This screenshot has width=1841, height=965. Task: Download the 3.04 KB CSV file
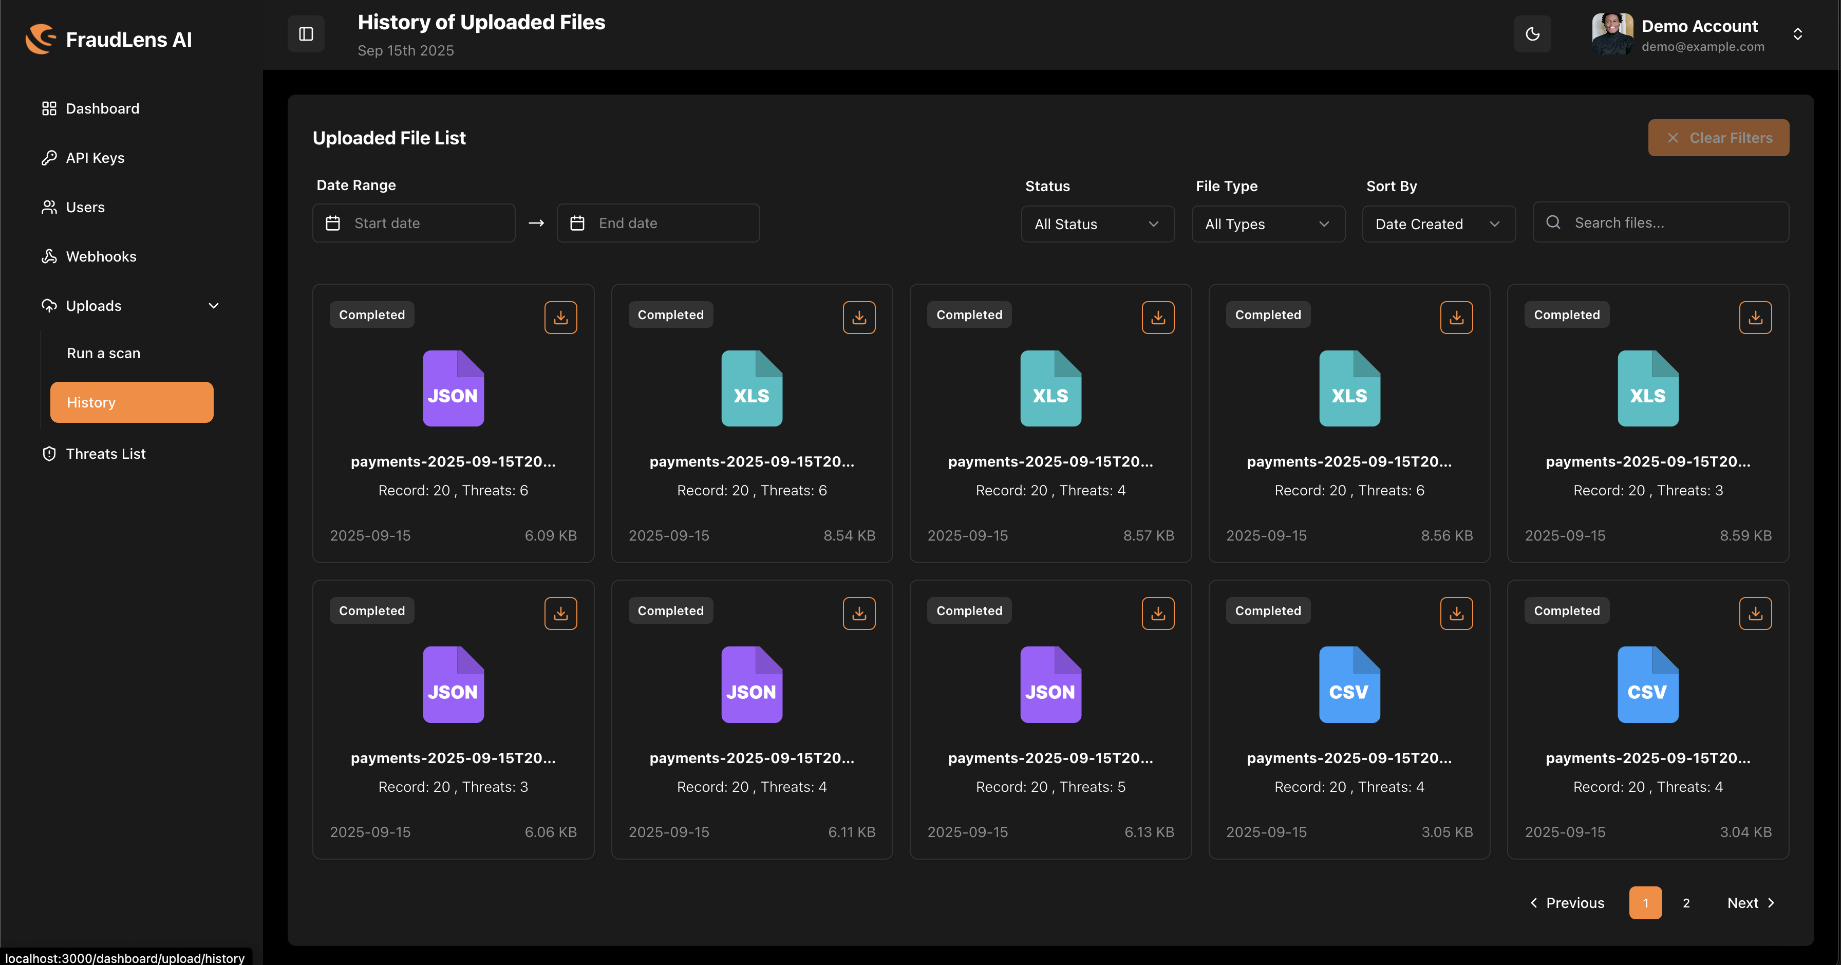pyautogui.click(x=1755, y=614)
